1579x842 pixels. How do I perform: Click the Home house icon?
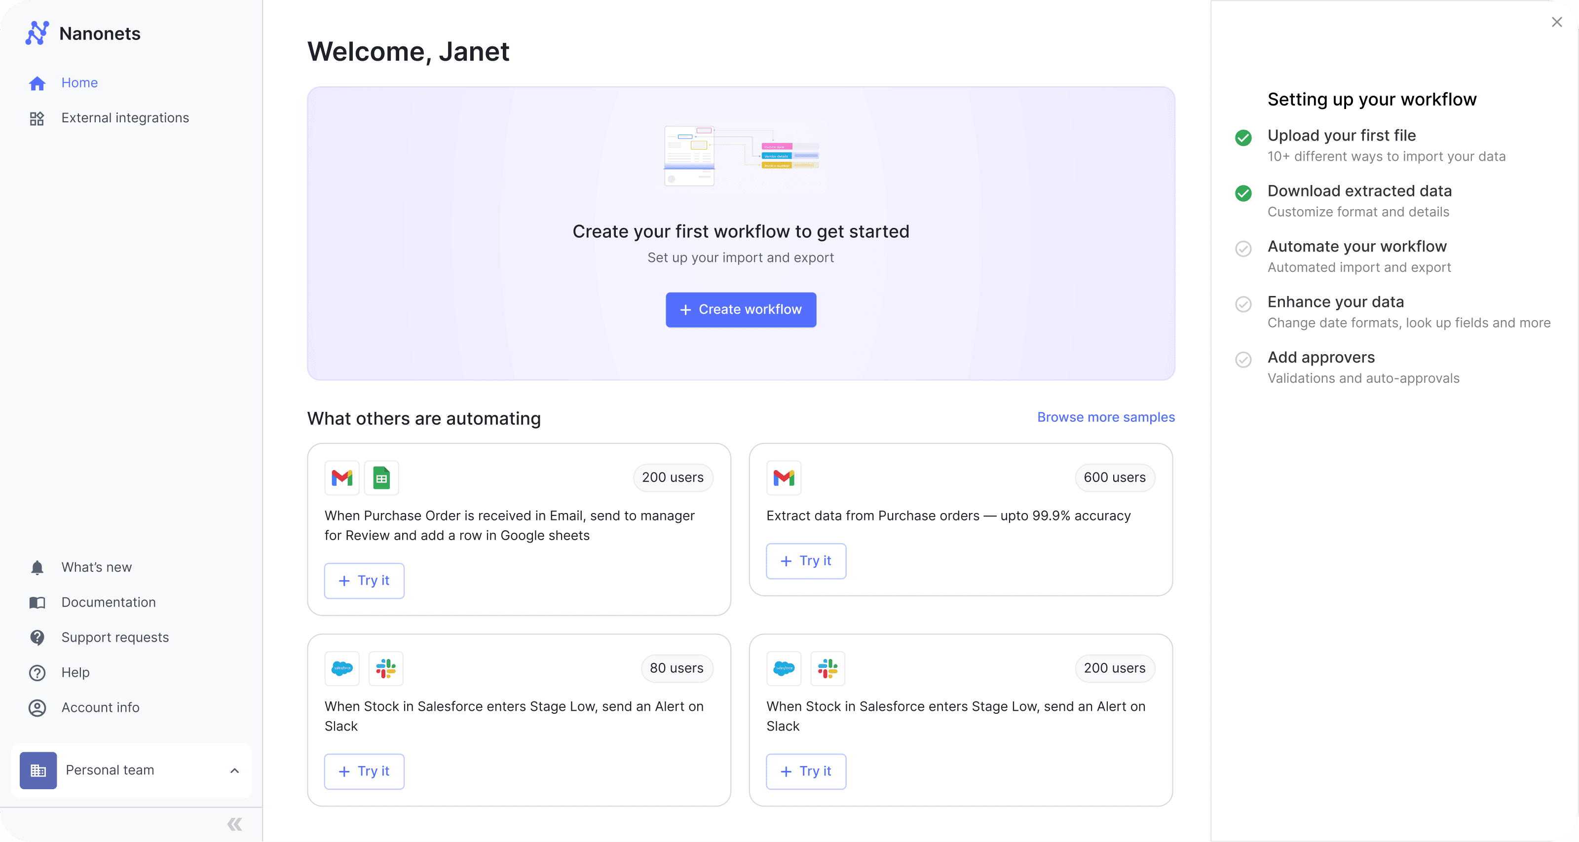[37, 83]
